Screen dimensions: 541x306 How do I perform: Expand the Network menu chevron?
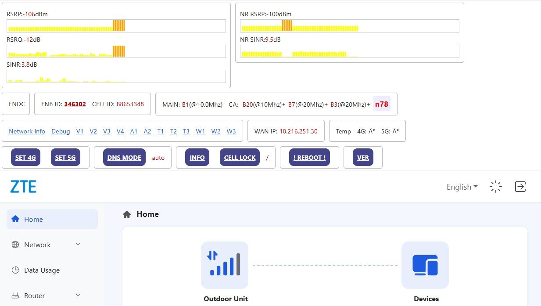[78, 244]
